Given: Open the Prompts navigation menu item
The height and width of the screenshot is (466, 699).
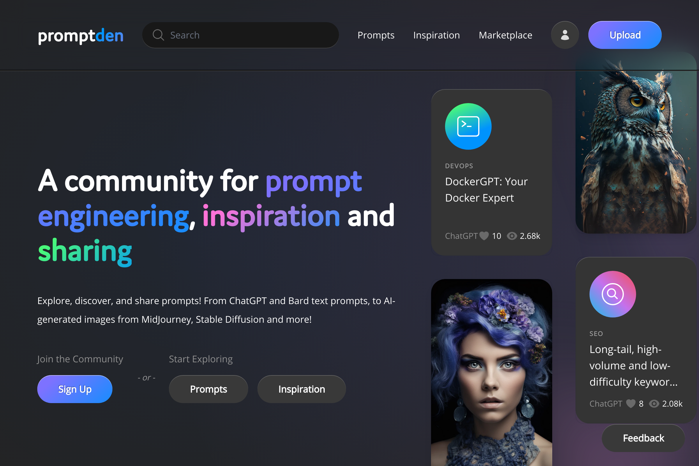Looking at the screenshot, I should (376, 35).
